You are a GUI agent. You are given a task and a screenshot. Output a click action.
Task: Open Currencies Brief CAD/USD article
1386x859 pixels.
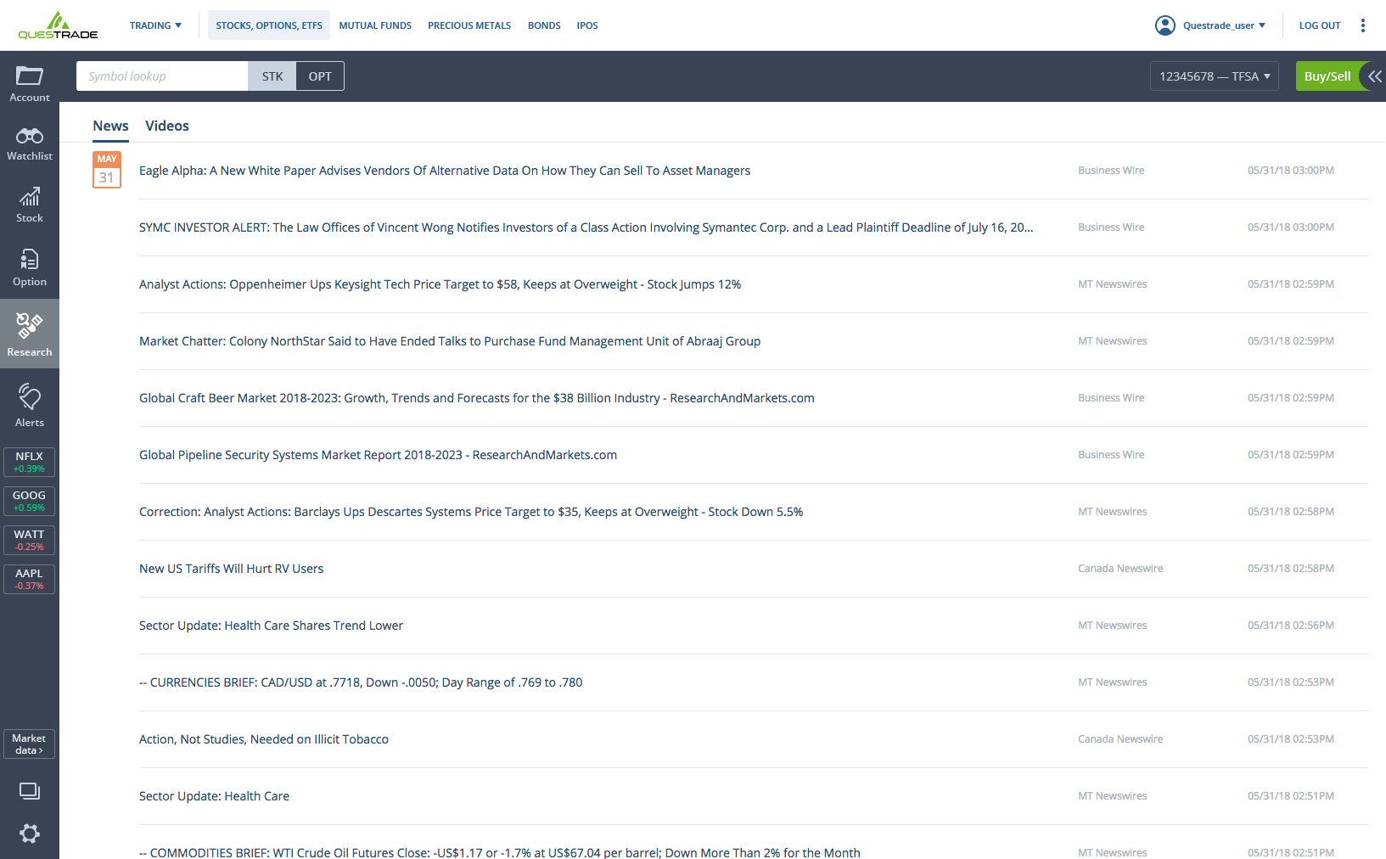pyautogui.click(x=361, y=682)
